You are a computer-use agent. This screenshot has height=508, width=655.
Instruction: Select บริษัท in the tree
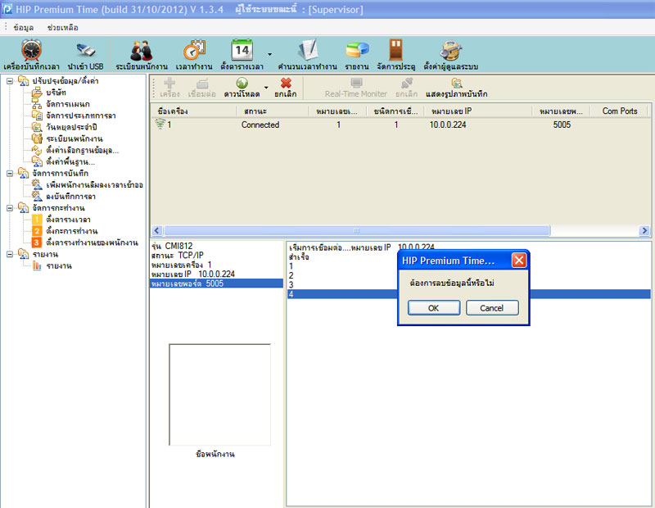56,93
